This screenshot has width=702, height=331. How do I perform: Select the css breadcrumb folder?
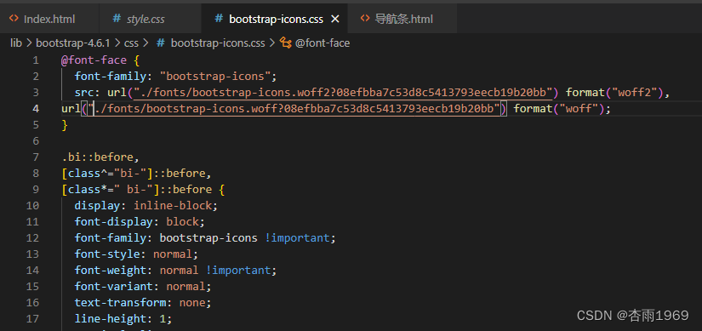pyautogui.click(x=131, y=43)
